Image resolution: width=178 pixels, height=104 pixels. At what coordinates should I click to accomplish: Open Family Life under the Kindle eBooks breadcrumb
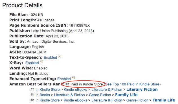click(x=164, y=100)
